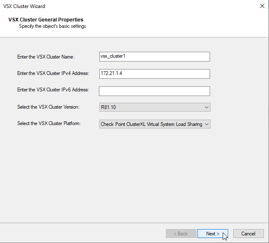Focus the VSX Cluster Name field
This screenshot has width=269, height=243.
click(x=154, y=56)
